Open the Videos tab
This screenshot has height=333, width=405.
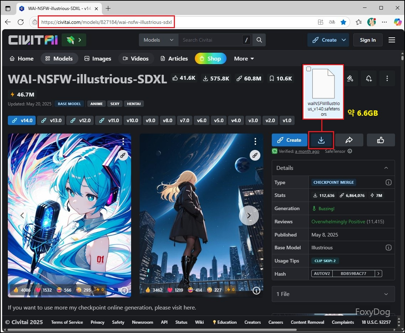(x=136, y=59)
